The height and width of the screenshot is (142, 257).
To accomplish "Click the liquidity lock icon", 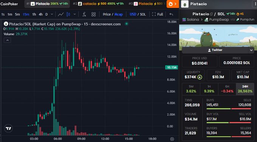I will click(x=200, y=77).
